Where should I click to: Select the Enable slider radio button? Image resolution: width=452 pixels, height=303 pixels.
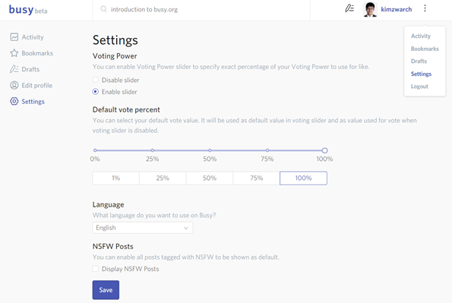pyautogui.click(x=96, y=92)
